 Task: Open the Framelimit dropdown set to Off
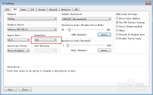(46, 40)
